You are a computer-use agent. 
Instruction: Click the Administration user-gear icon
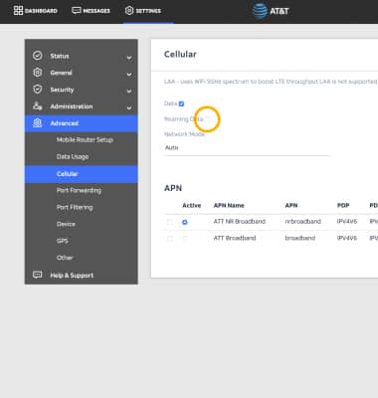tap(38, 106)
